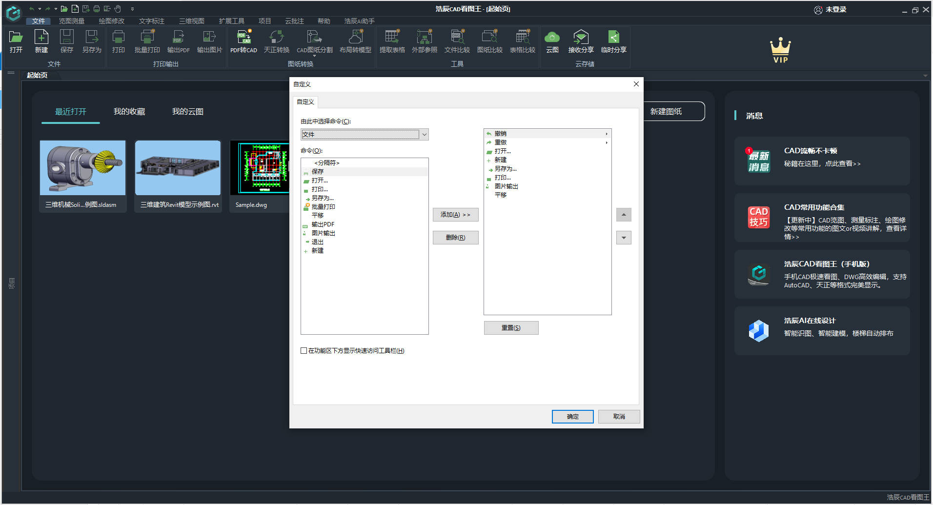Open the 批量打印 batch print tool
Image resolution: width=933 pixels, height=505 pixels.
tap(147, 41)
